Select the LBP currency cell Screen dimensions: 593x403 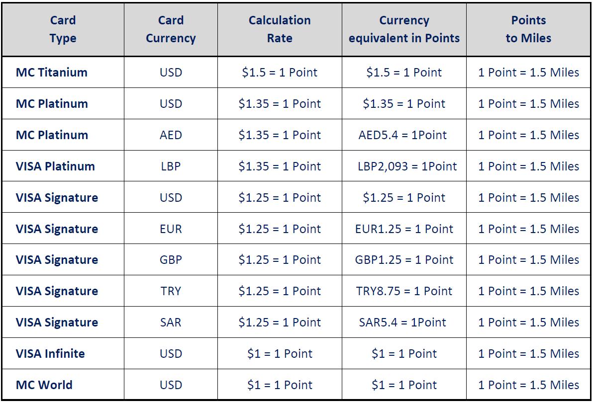171,166
